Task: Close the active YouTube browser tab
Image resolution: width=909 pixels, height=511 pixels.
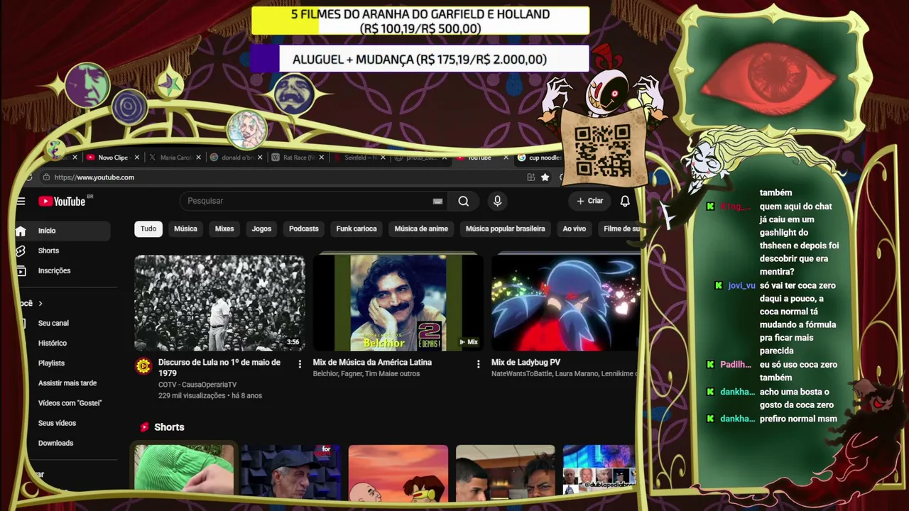Action: [506, 158]
